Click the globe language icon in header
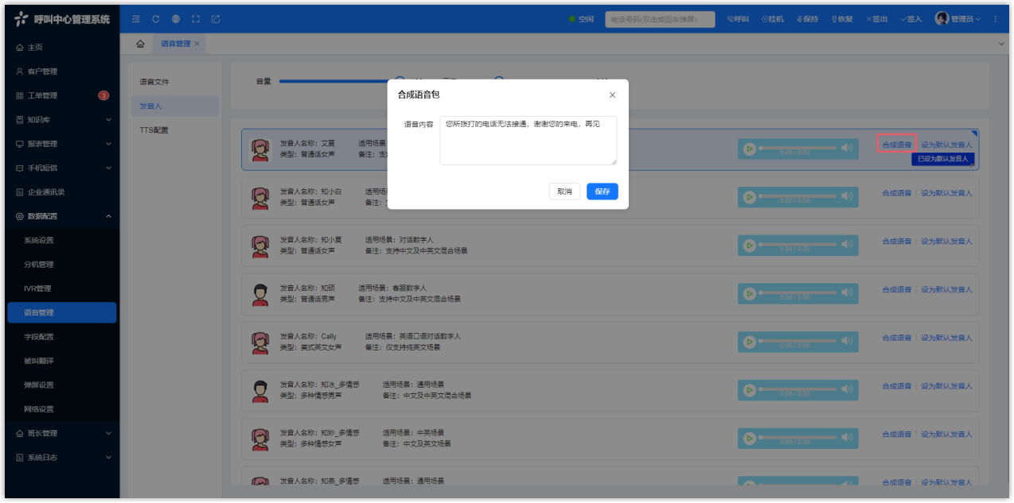This screenshot has width=1014, height=503. 176,19
